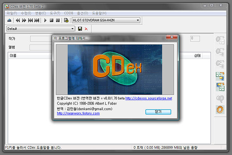Screen dimensions: 232x155
Task: Click the track offset field showing 0
Action: pos(195,39)
